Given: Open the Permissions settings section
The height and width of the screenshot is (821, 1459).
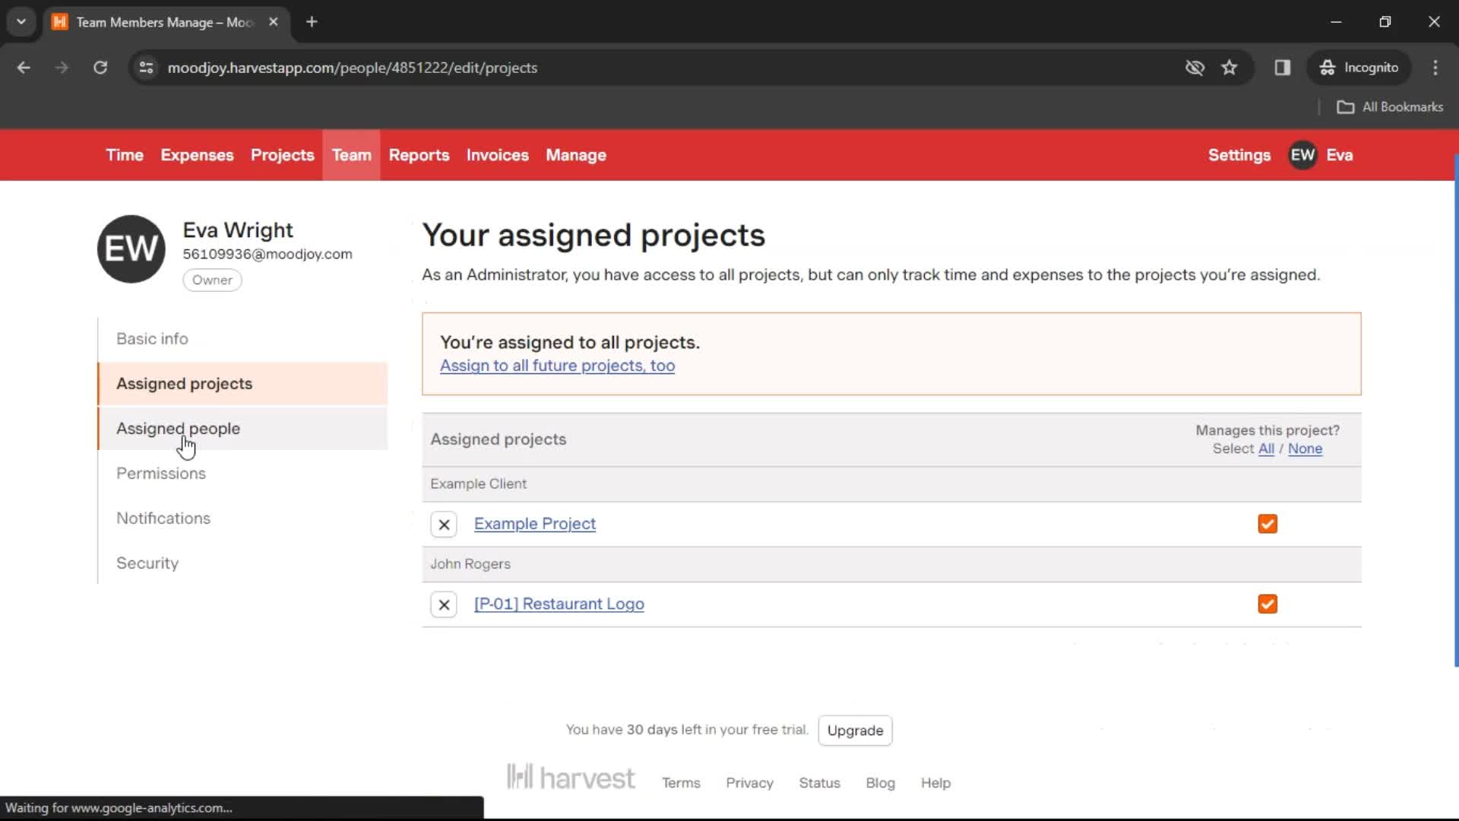Looking at the screenshot, I should point(160,473).
